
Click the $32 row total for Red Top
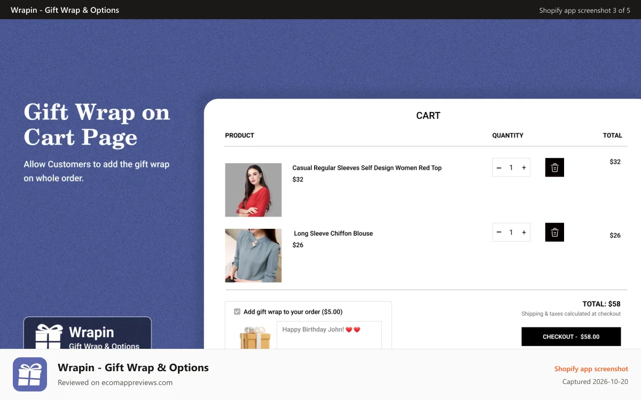pyautogui.click(x=615, y=162)
